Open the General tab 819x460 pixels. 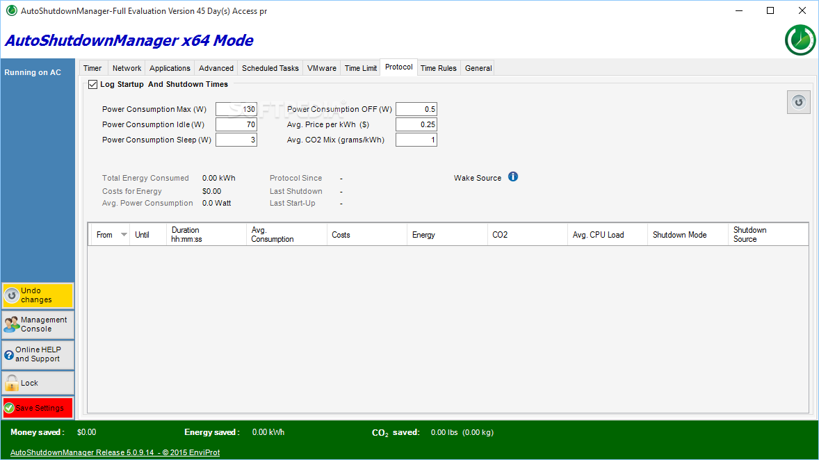[478, 68]
